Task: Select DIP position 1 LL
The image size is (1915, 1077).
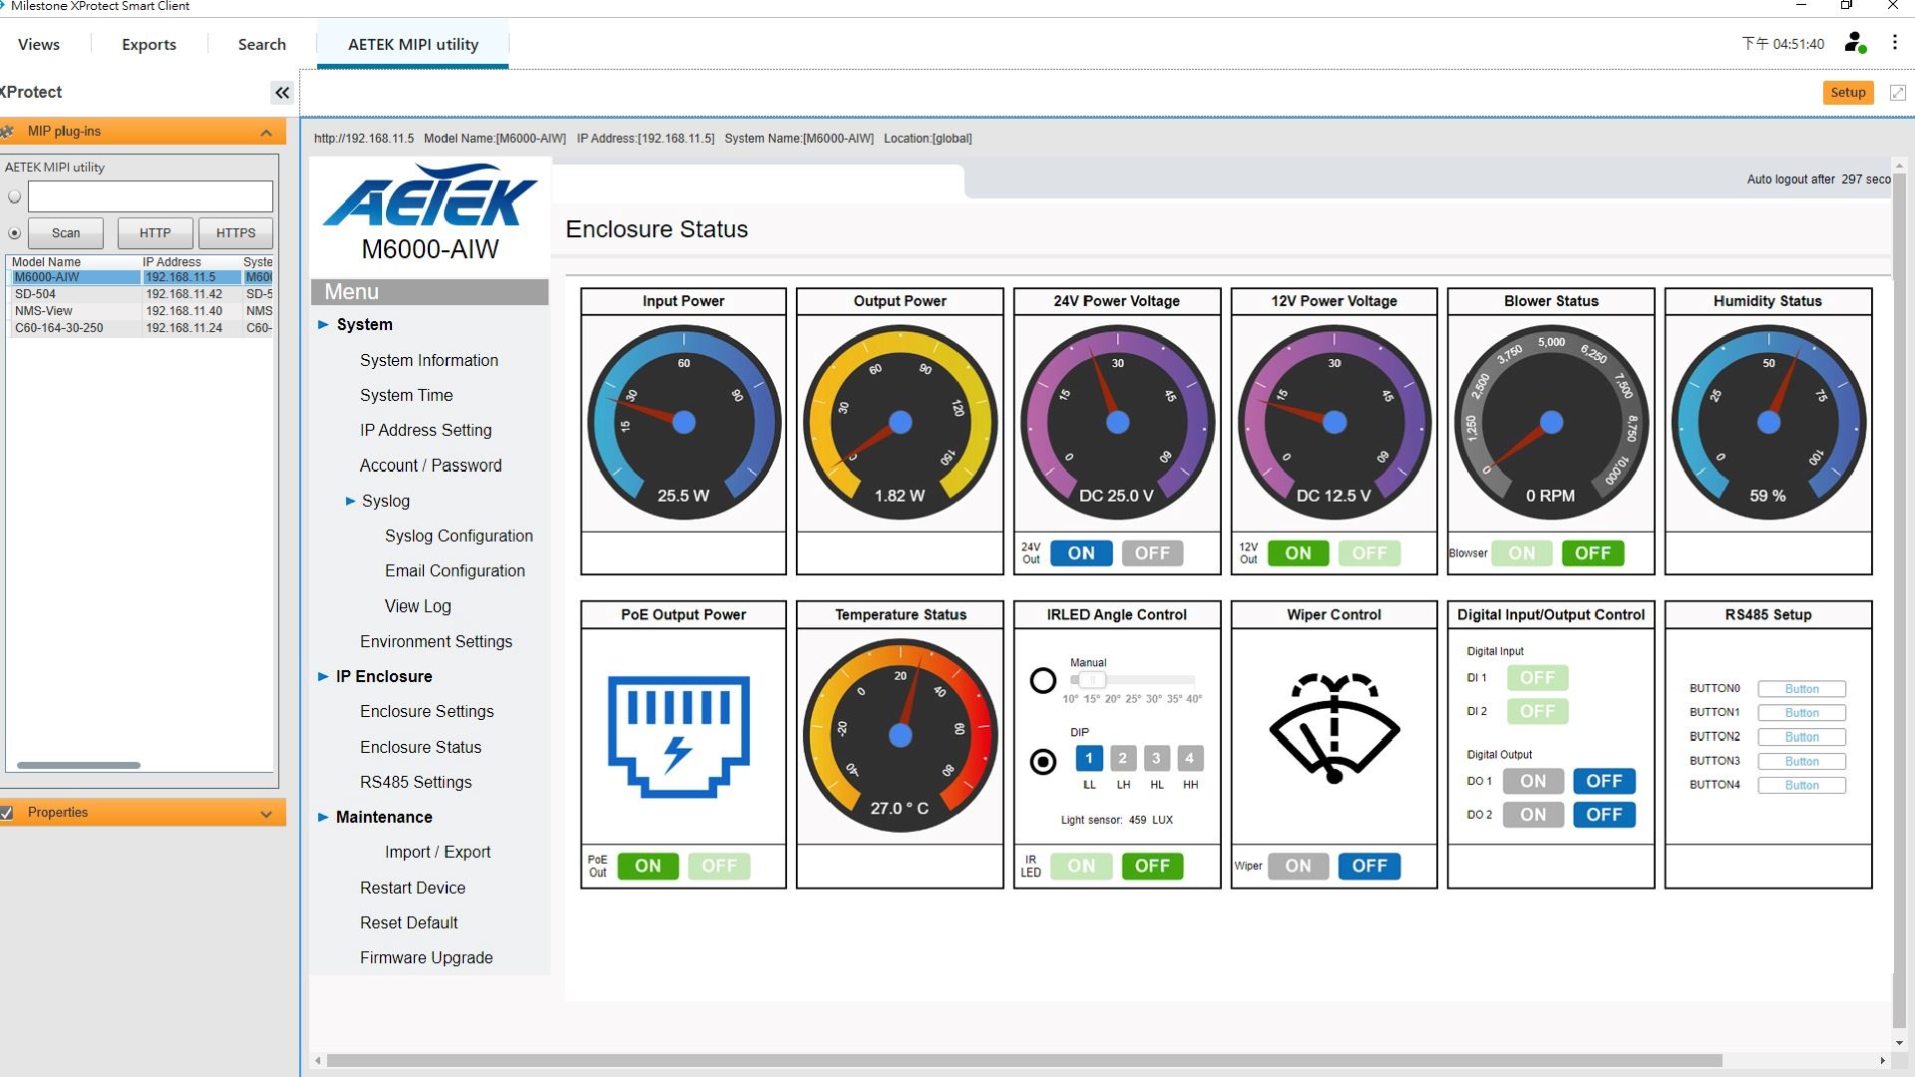Action: (1089, 759)
